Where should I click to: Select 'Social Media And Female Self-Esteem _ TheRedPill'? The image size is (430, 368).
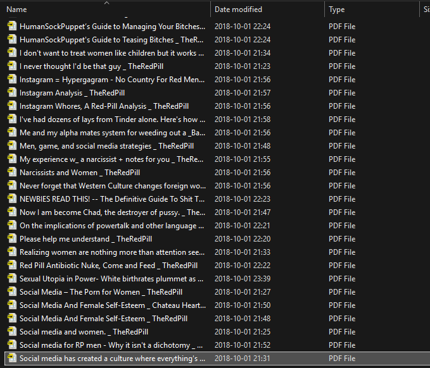[103, 319]
